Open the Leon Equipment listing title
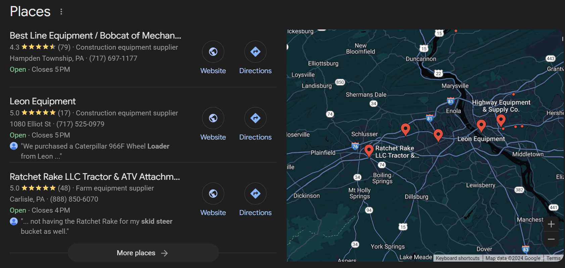 [43, 101]
